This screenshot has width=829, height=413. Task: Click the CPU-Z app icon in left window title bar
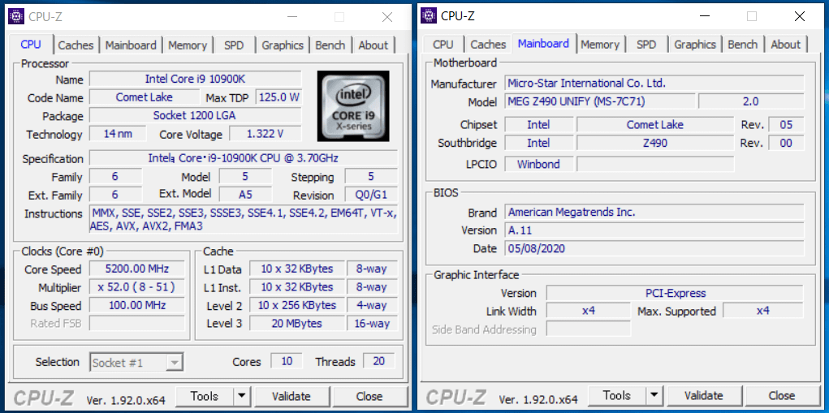point(16,17)
